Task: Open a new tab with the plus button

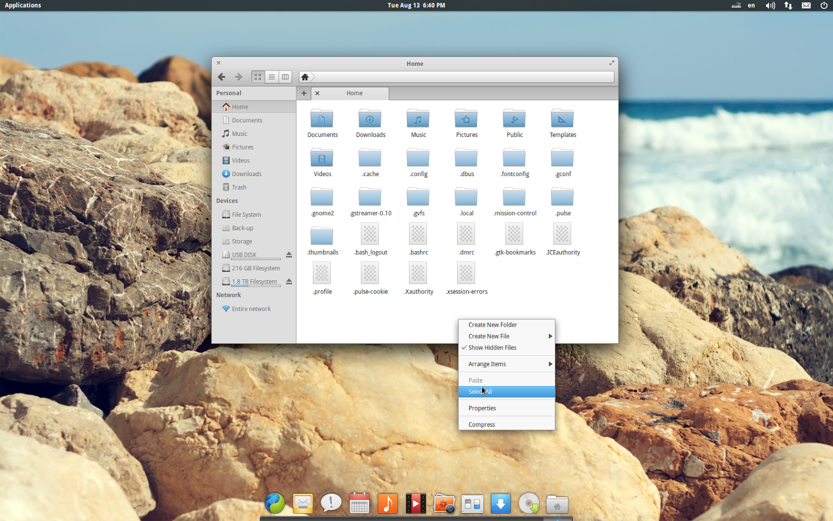Action: click(x=304, y=93)
